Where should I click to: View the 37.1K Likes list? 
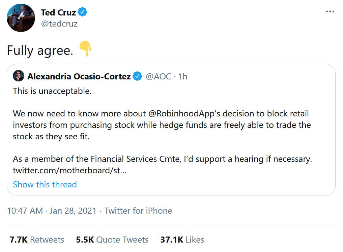pos(182,240)
